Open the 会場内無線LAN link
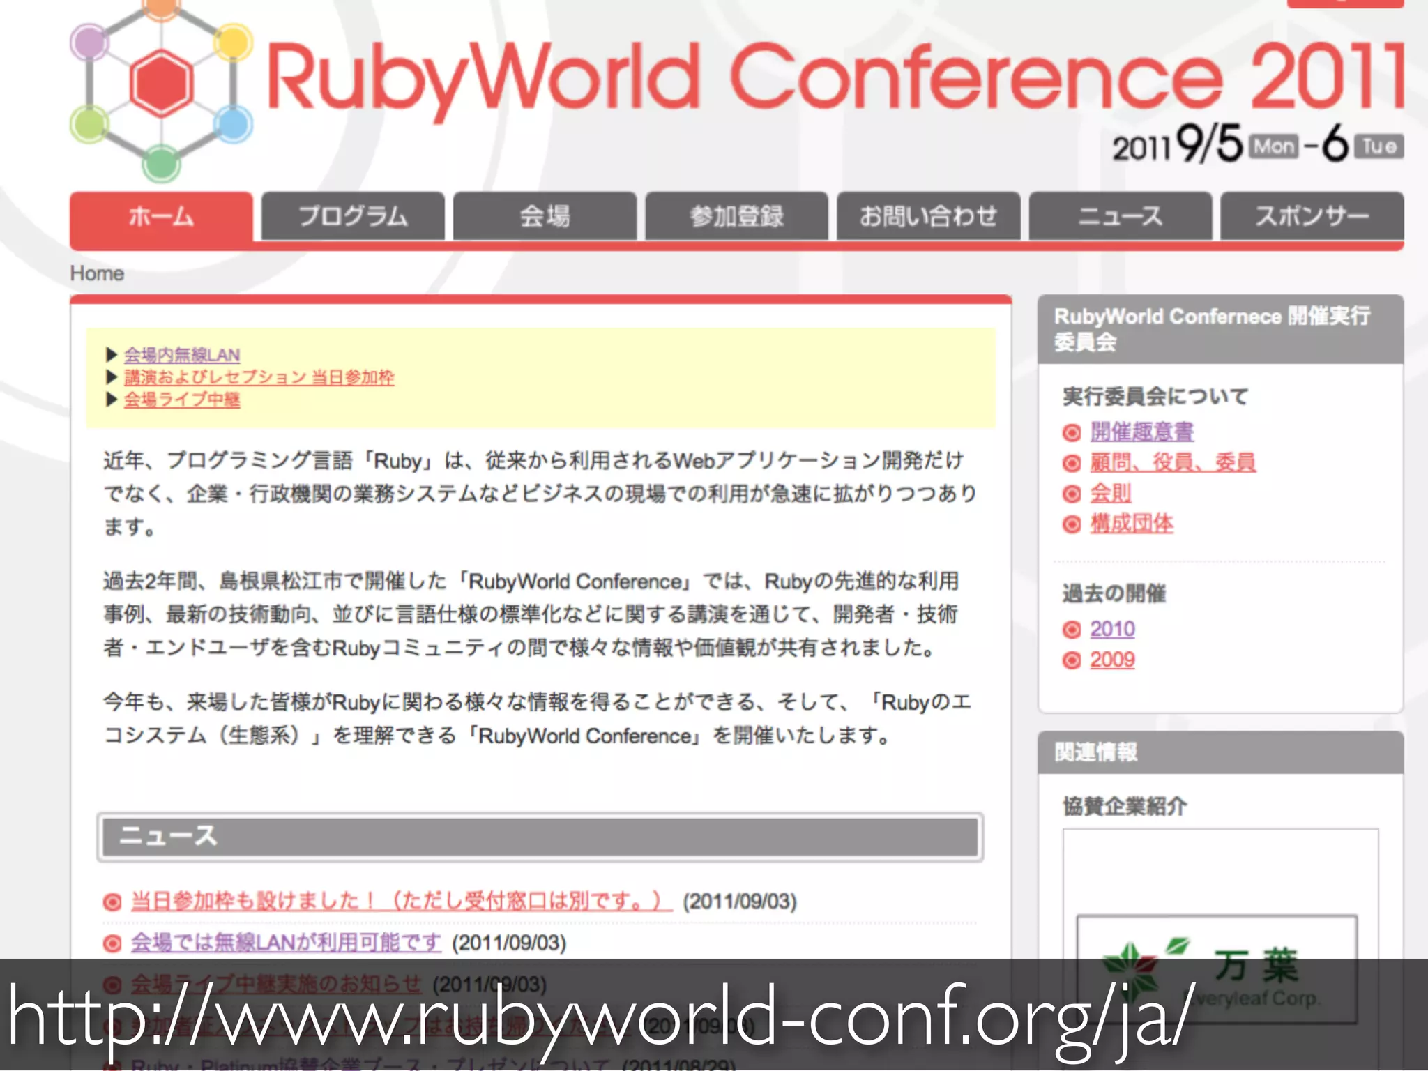1428x1071 pixels. 182,355
